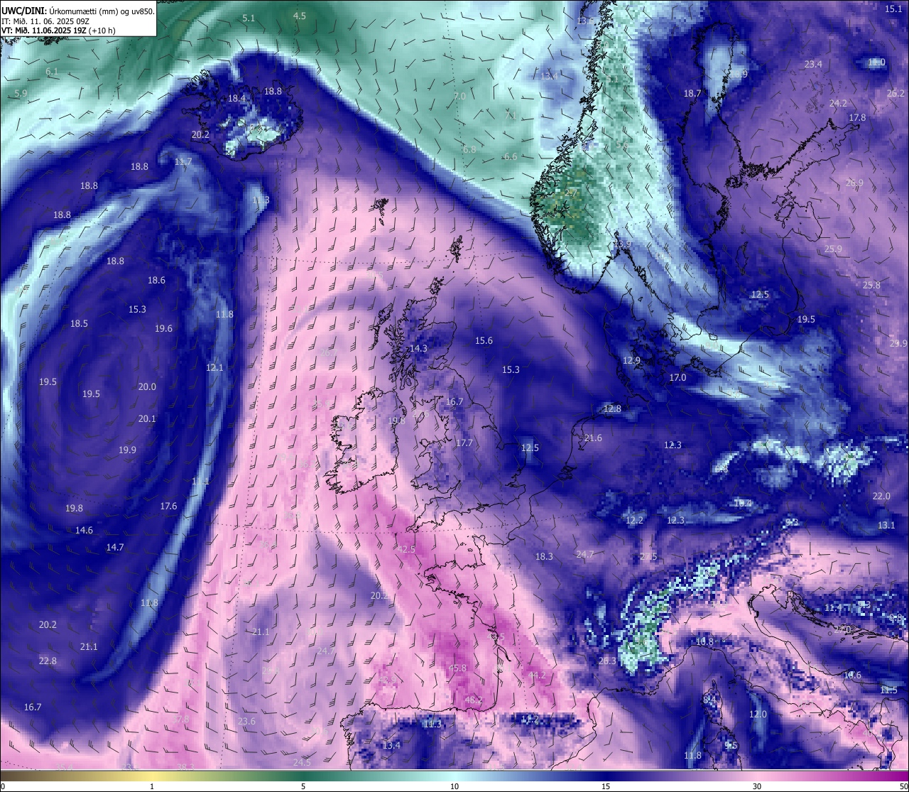Click the 17.8 value label

pyautogui.click(x=858, y=117)
